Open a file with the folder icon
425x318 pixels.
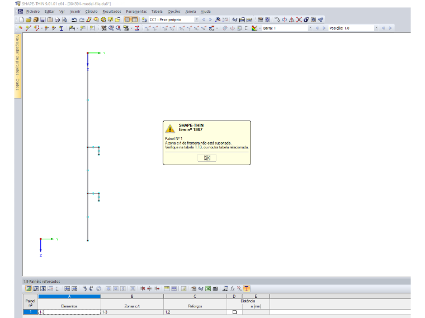pos(29,20)
